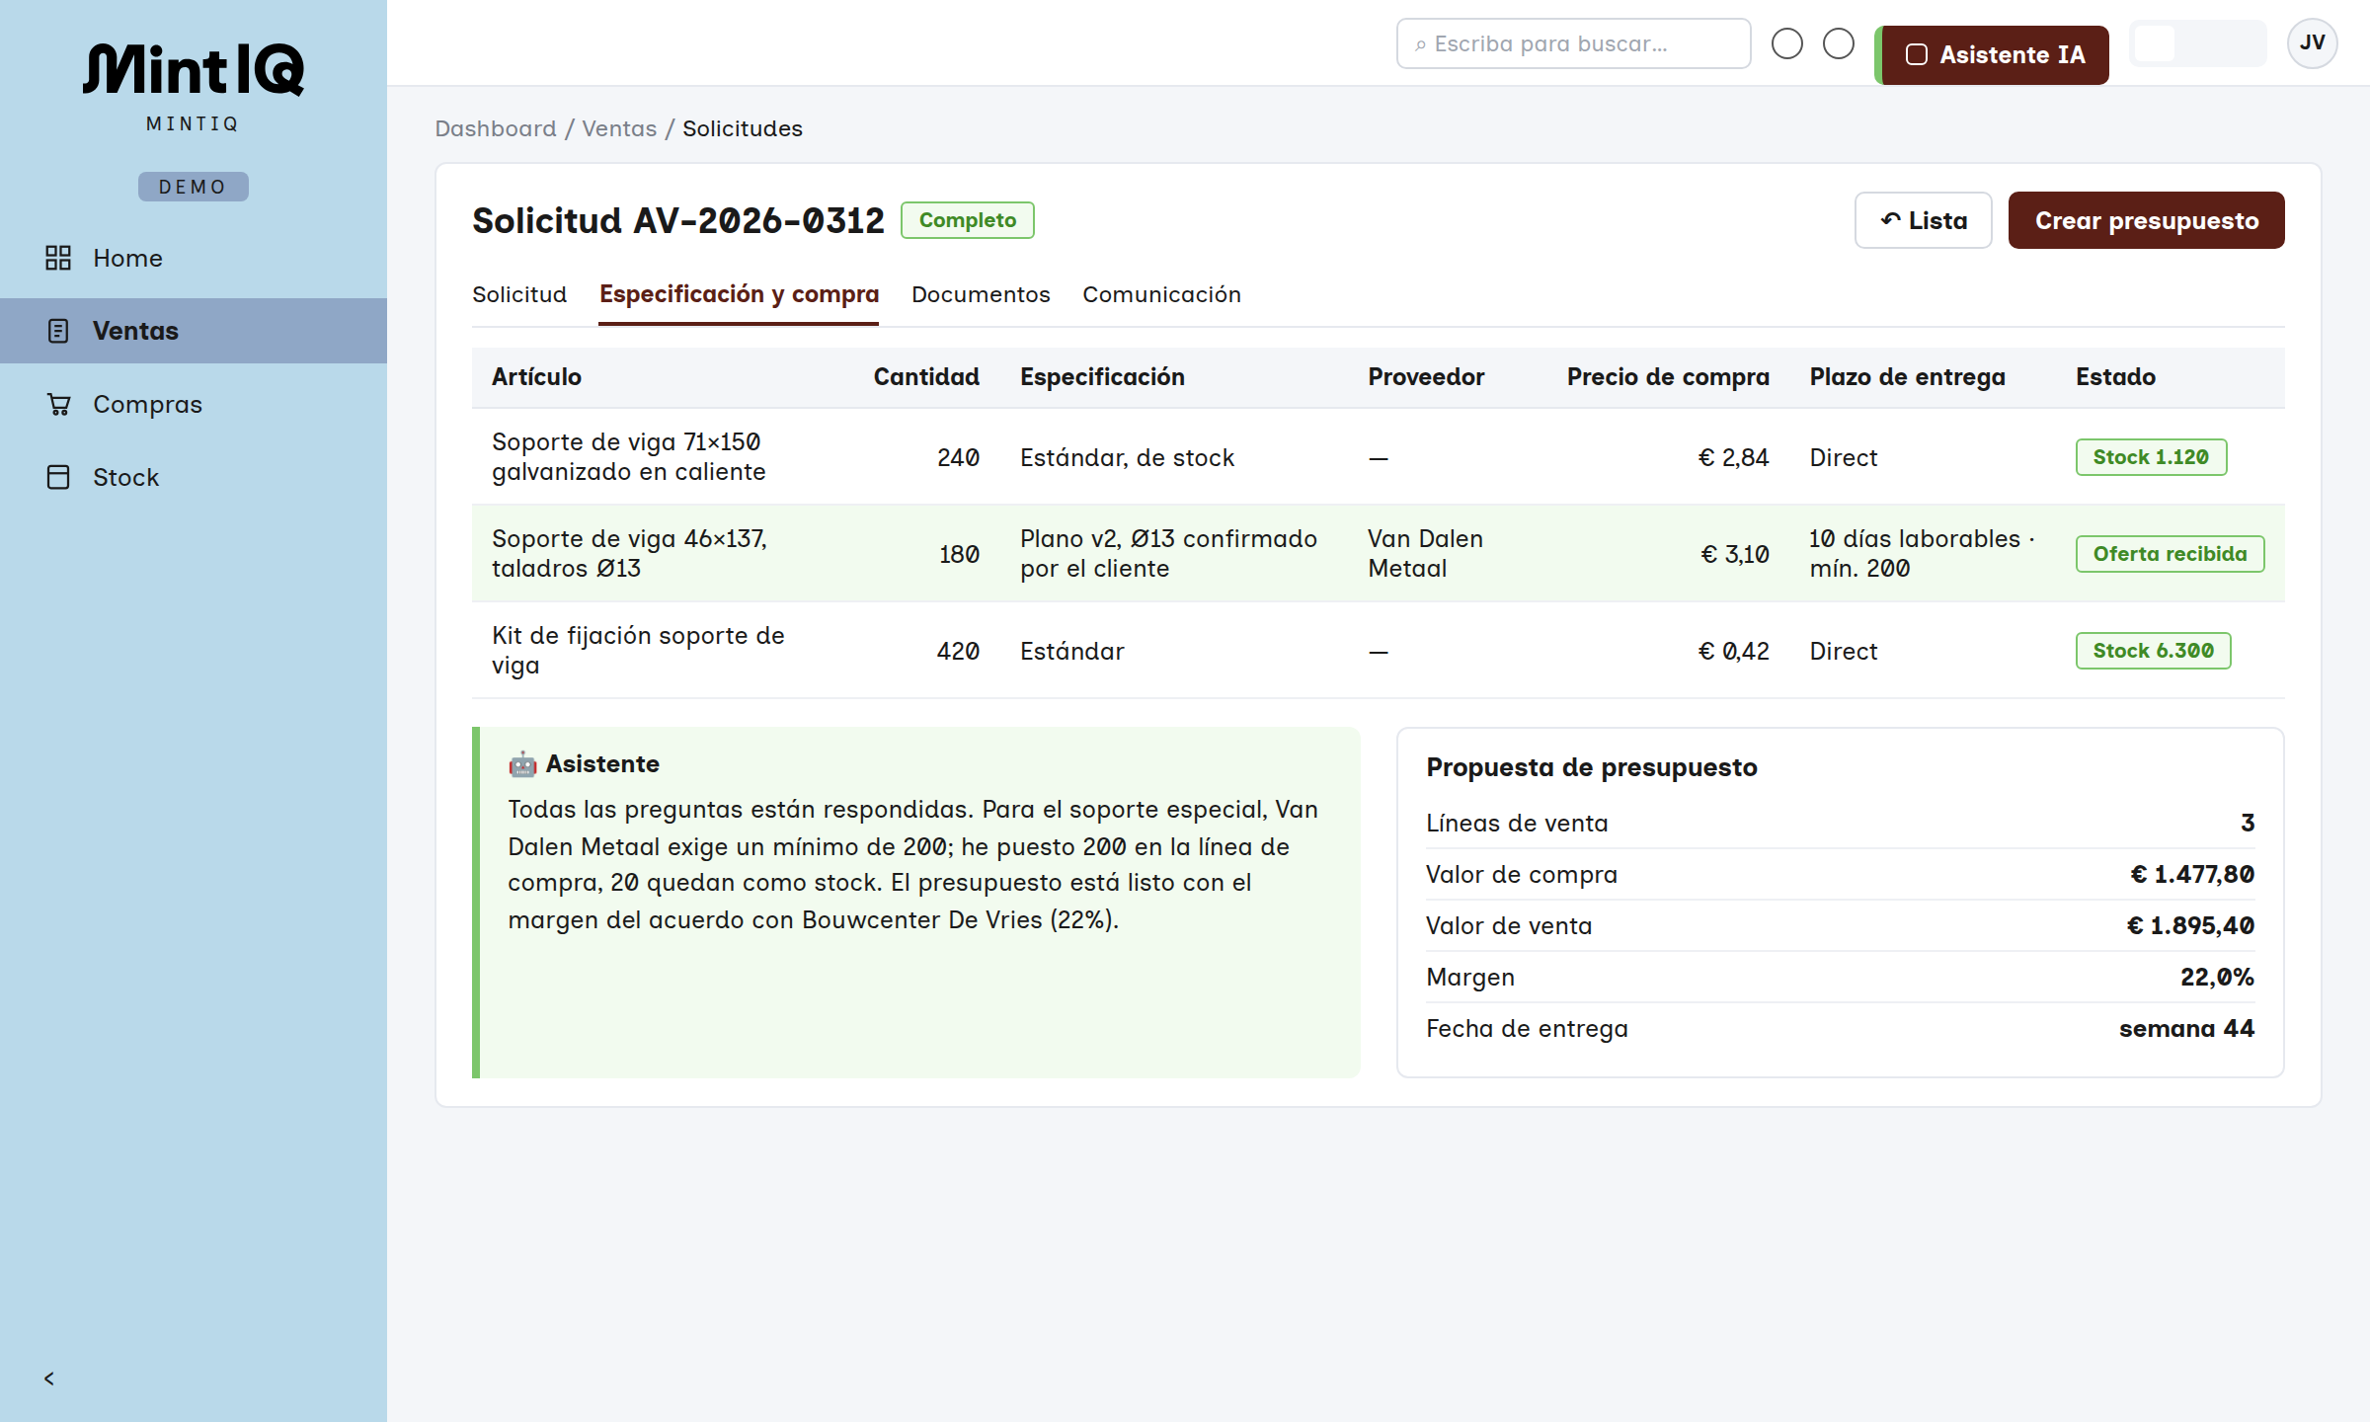Click the Solicitudes breadcrumb item
2370x1422 pixels.
tap(743, 128)
